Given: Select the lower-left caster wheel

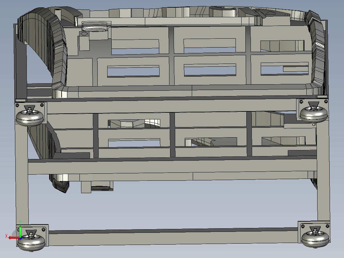Looking at the screenshot, I should click(31, 242).
